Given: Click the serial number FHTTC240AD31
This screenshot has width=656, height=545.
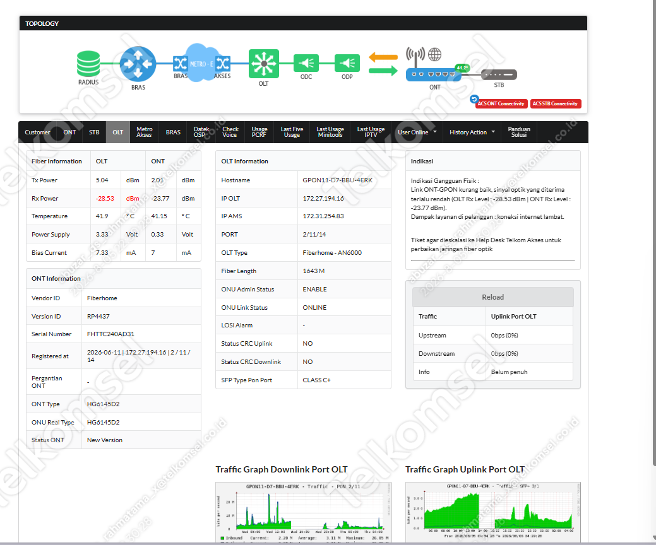Looking at the screenshot, I should [x=110, y=334].
